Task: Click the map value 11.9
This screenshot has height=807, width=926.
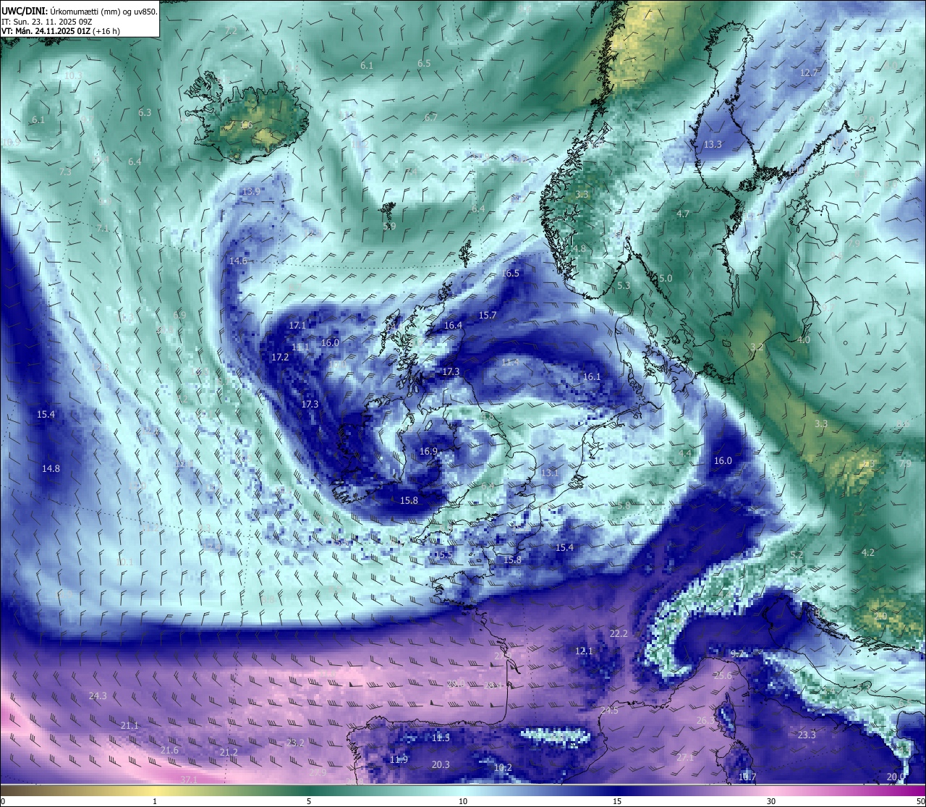Action: click(x=399, y=760)
